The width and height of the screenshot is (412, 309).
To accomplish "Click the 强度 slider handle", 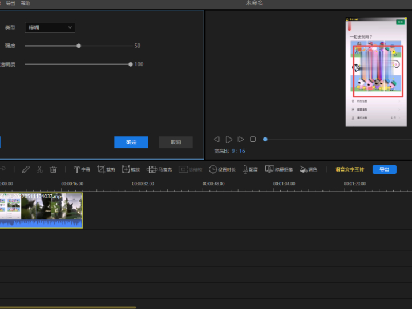I will 79,46.
